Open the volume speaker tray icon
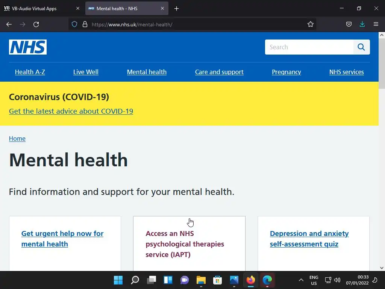Image resolution: width=385 pixels, height=289 pixels. (x=337, y=280)
